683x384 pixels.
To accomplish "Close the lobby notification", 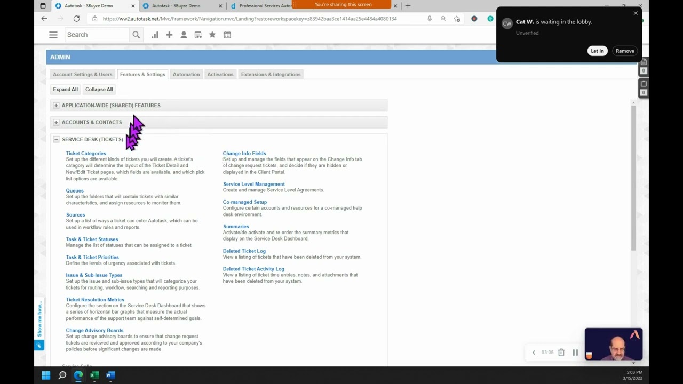I will pos(636,13).
